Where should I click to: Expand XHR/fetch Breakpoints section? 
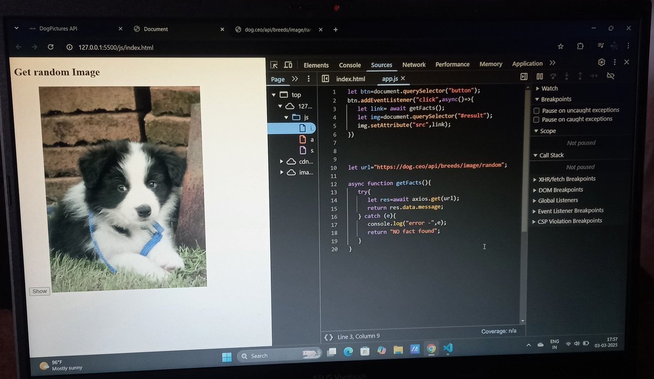pyautogui.click(x=534, y=178)
